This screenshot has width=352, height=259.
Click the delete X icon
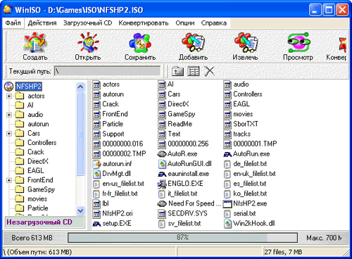click(209, 71)
